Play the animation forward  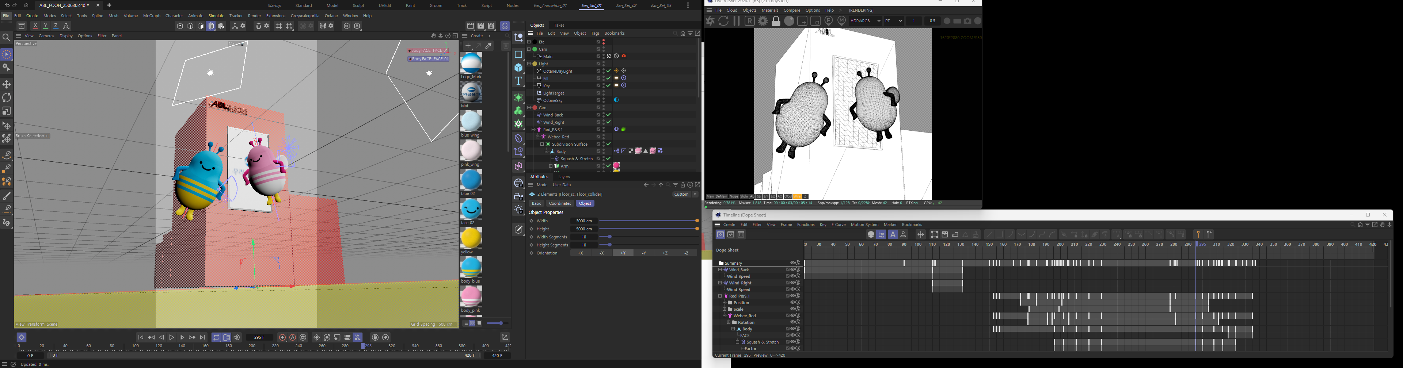click(172, 337)
